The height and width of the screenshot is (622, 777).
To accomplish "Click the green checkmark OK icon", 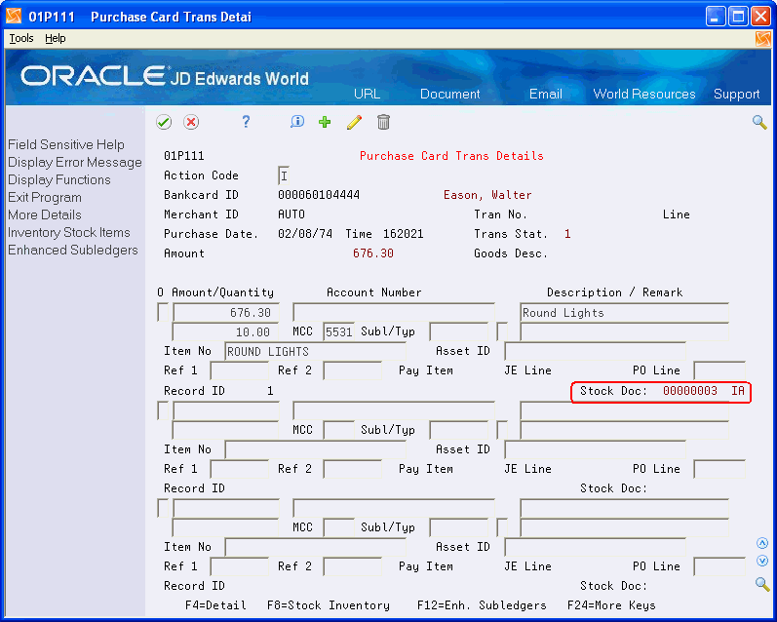I will [x=164, y=122].
